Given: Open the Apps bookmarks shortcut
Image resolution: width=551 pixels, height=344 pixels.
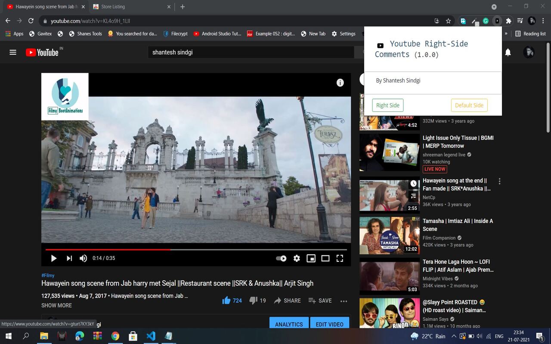Looking at the screenshot, I should click(x=14, y=34).
